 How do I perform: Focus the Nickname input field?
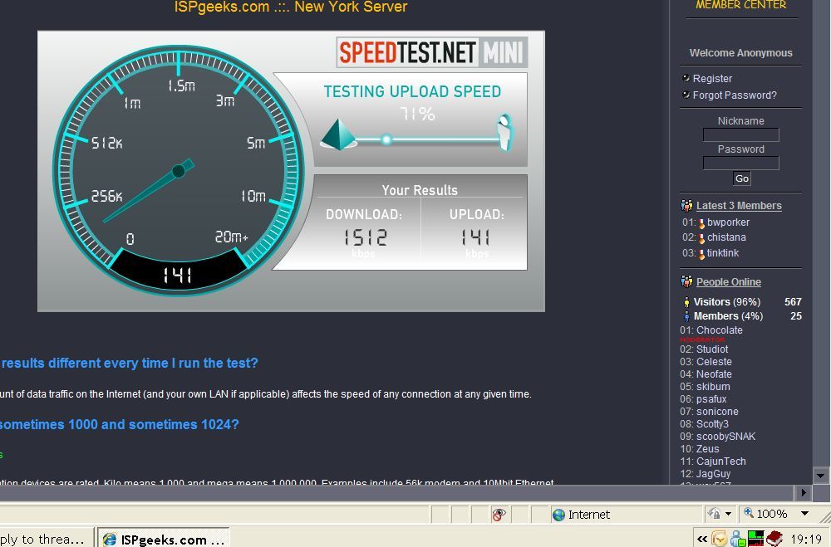[x=741, y=135]
